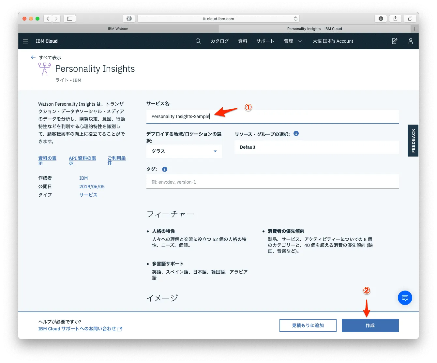Click the タグ input field

click(x=273, y=182)
